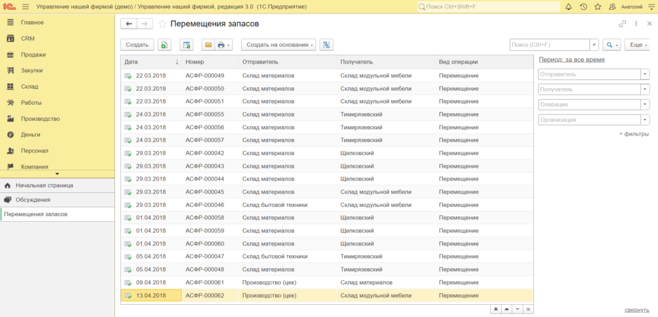Focus list search Поиск (Ctrl+F) field

(549, 45)
